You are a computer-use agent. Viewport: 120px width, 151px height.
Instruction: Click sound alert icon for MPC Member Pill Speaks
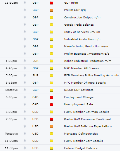[x=25, y=68]
